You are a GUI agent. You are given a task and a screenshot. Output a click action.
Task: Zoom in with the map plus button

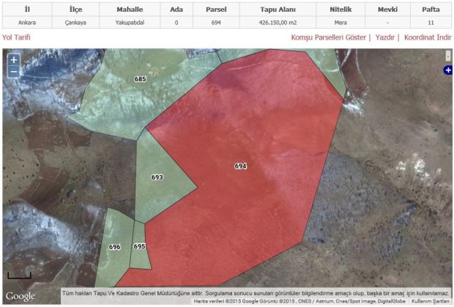point(14,60)
